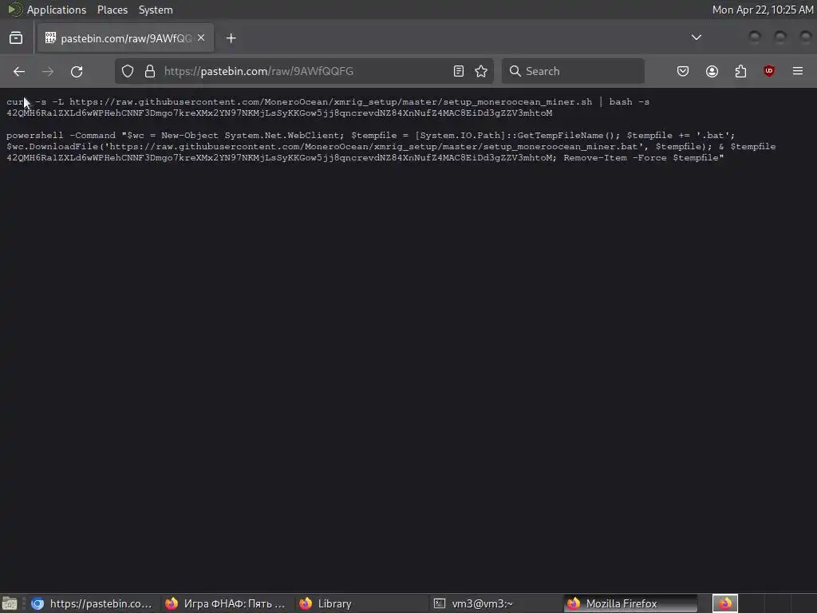This screenshot has height=613, width=817.
Task: Open the Places menu
Action: tap(112, 10)
